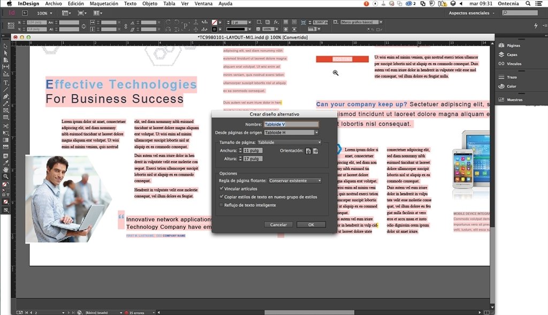Select the Page tool
The image size is (548, 315).
coord(5,60)
